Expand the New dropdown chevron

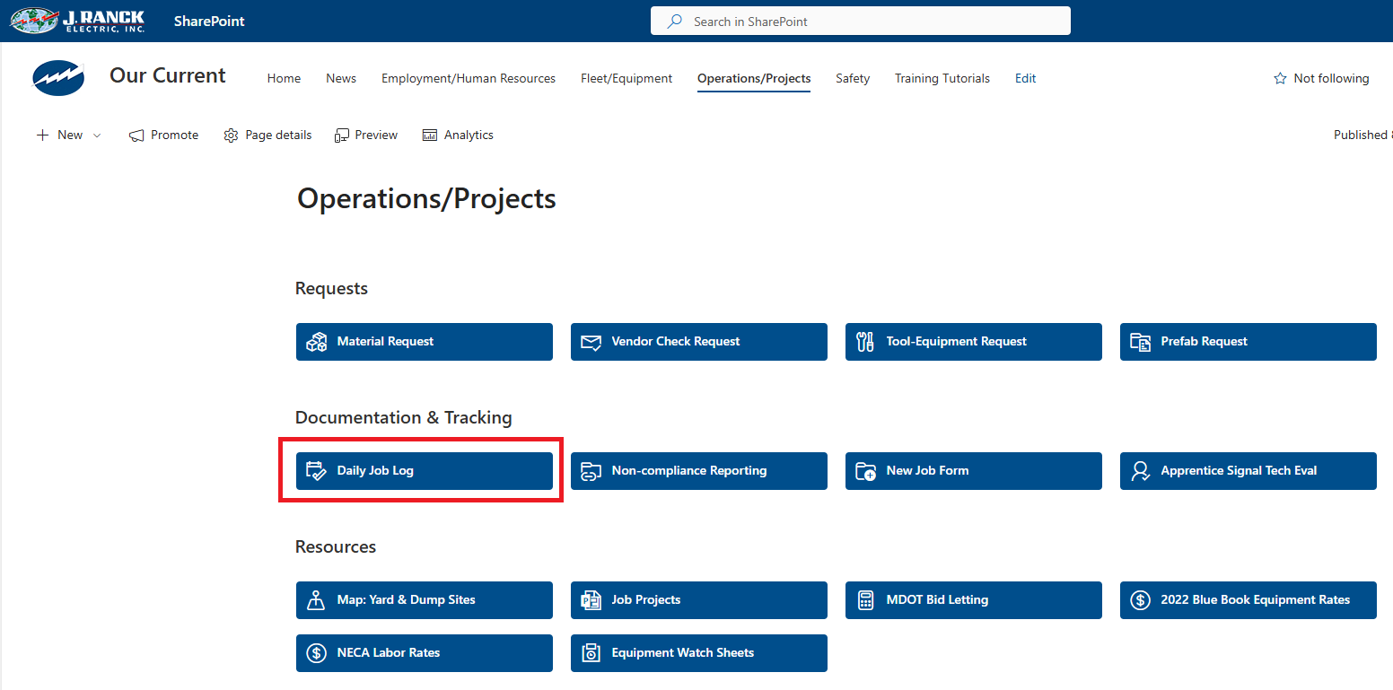[x=97, y=135]
